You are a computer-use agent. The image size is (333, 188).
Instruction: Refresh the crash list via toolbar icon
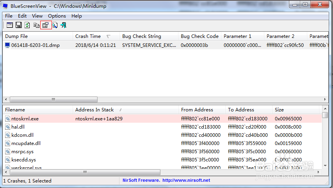[27, 25]
